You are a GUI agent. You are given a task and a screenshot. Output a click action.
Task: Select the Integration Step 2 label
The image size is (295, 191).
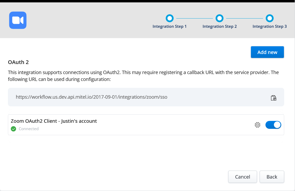220,26
